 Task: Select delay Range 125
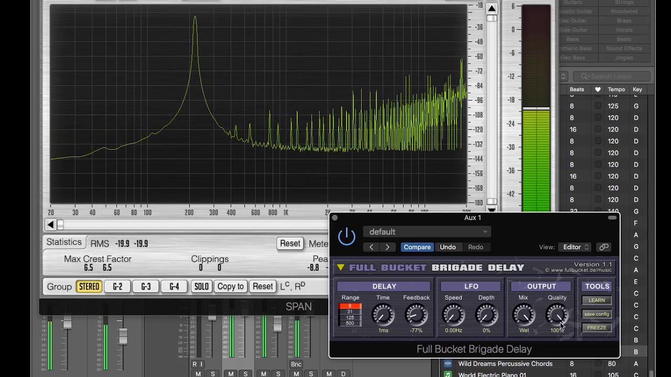tap(350, 317)
